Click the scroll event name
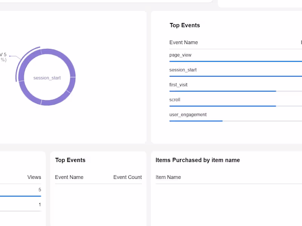This screenshot has height=226, width=302. [x=175, y=99]
